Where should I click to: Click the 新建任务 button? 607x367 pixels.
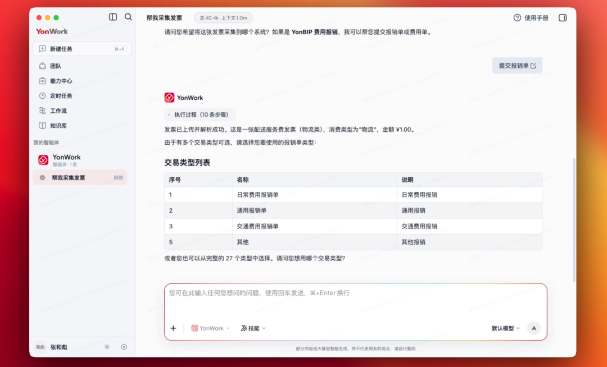(82, 49)
